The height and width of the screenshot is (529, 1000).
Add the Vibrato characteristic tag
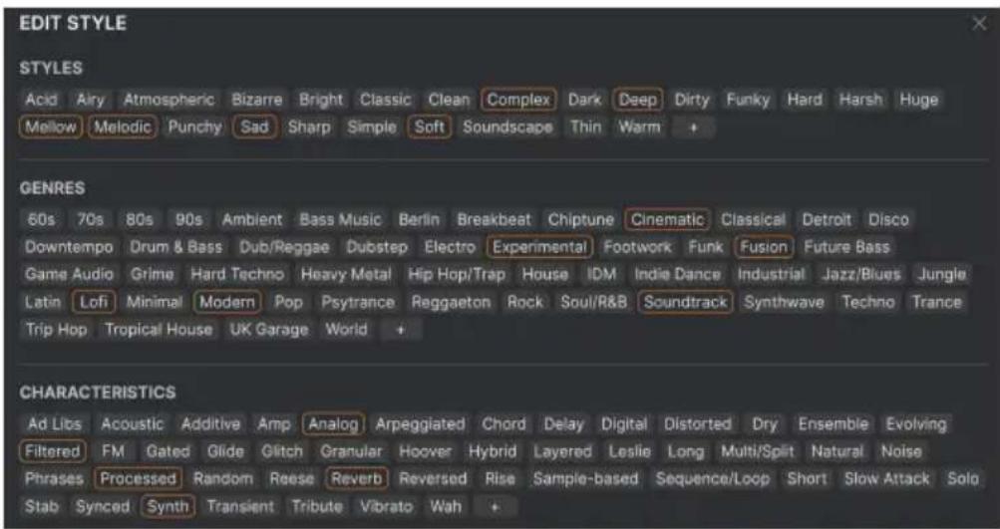coord(386,507)
